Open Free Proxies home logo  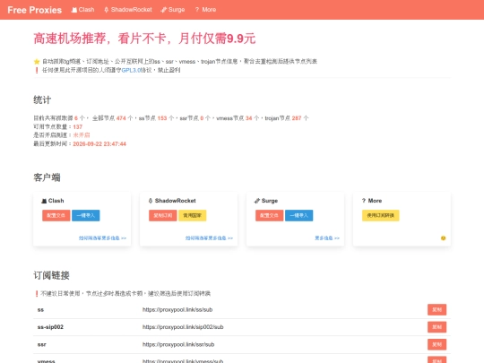coord(35,10)
